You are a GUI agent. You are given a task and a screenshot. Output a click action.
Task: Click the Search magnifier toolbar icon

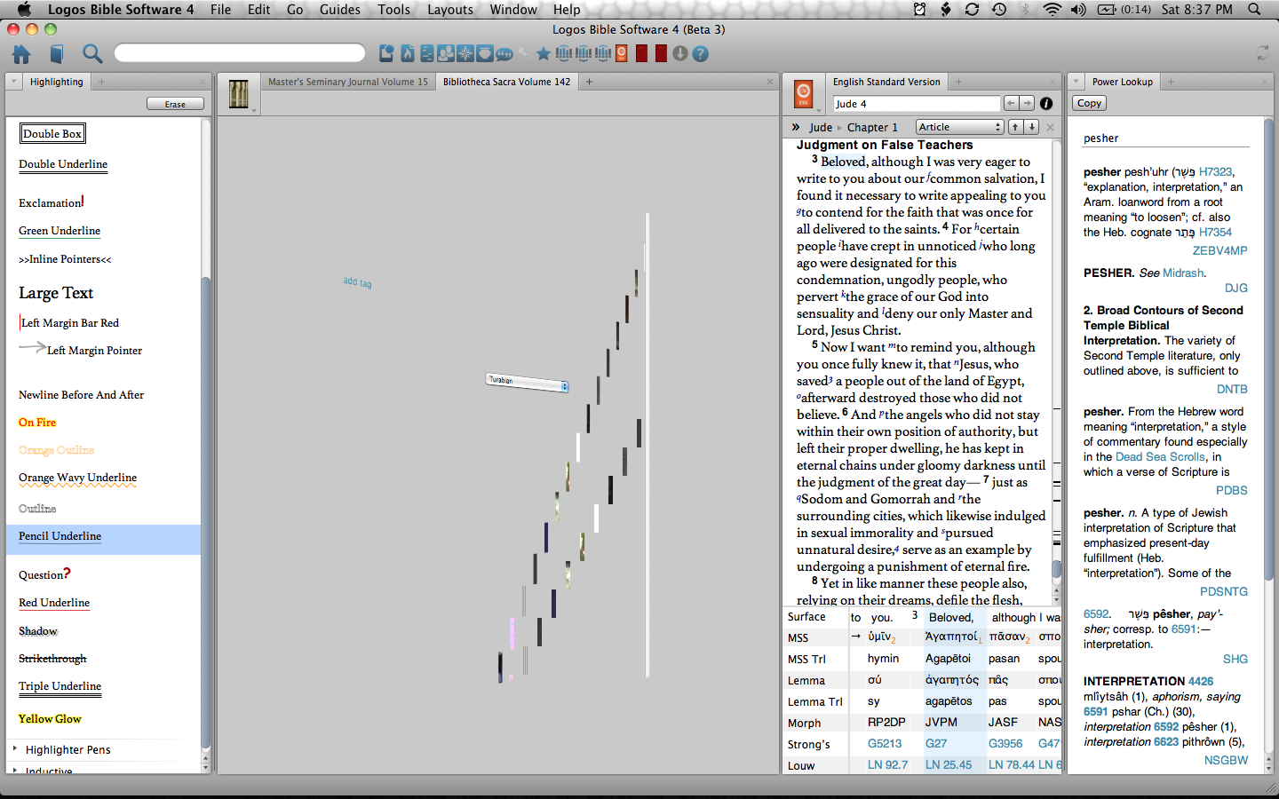click(92, 54)
